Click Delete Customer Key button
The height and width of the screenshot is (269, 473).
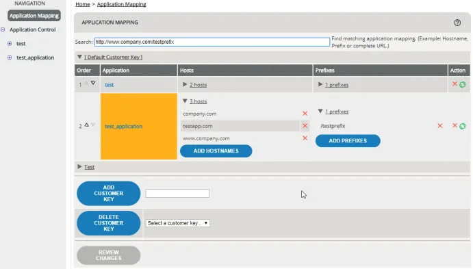[109, 223]
